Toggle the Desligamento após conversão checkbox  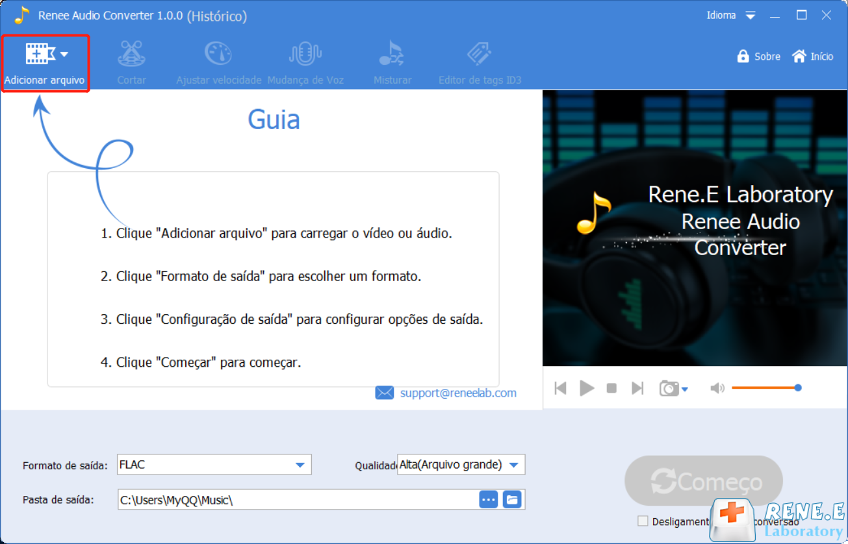pos(643,521)
